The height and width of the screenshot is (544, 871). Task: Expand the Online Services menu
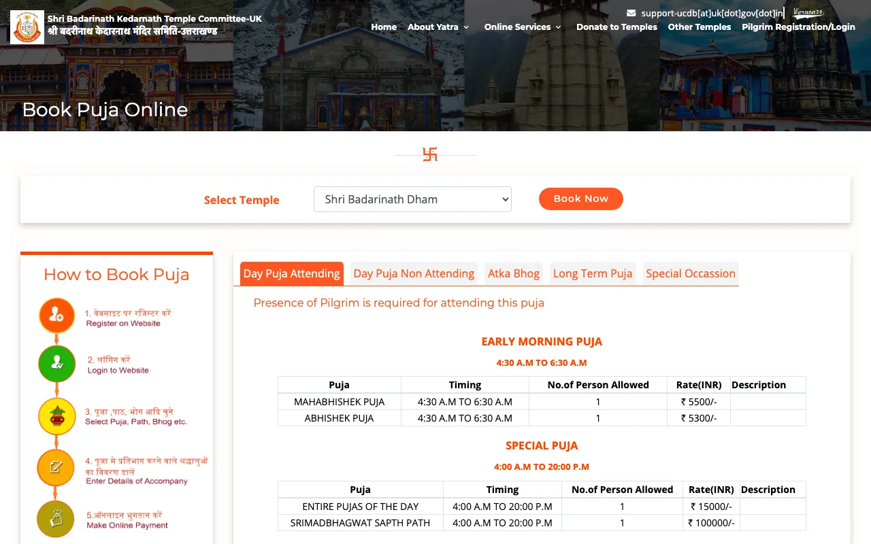coord(523,27)
